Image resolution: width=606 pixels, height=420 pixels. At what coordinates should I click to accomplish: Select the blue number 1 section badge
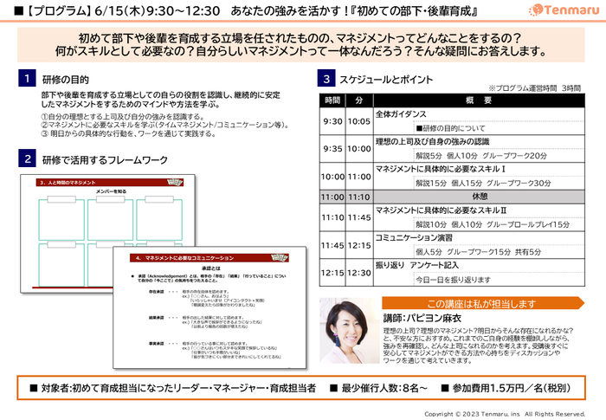click(27, 78)
